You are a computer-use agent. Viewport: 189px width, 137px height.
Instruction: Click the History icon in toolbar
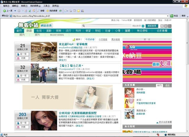[61, 11]
